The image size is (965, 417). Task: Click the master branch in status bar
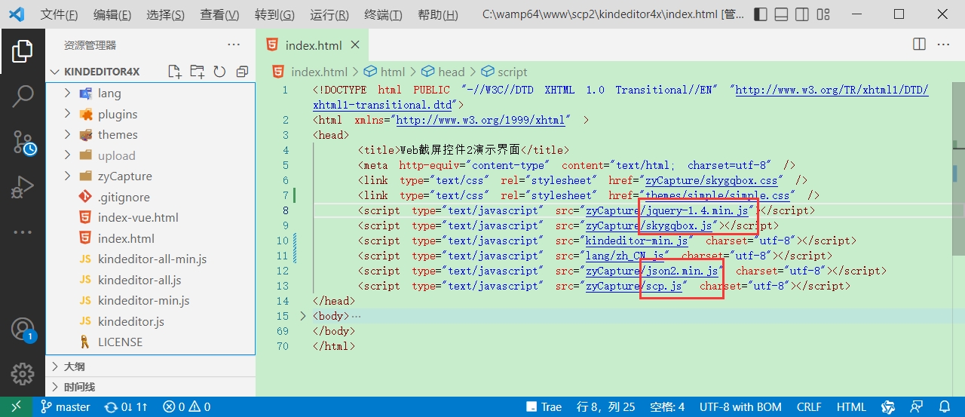(x=66, y=407)
